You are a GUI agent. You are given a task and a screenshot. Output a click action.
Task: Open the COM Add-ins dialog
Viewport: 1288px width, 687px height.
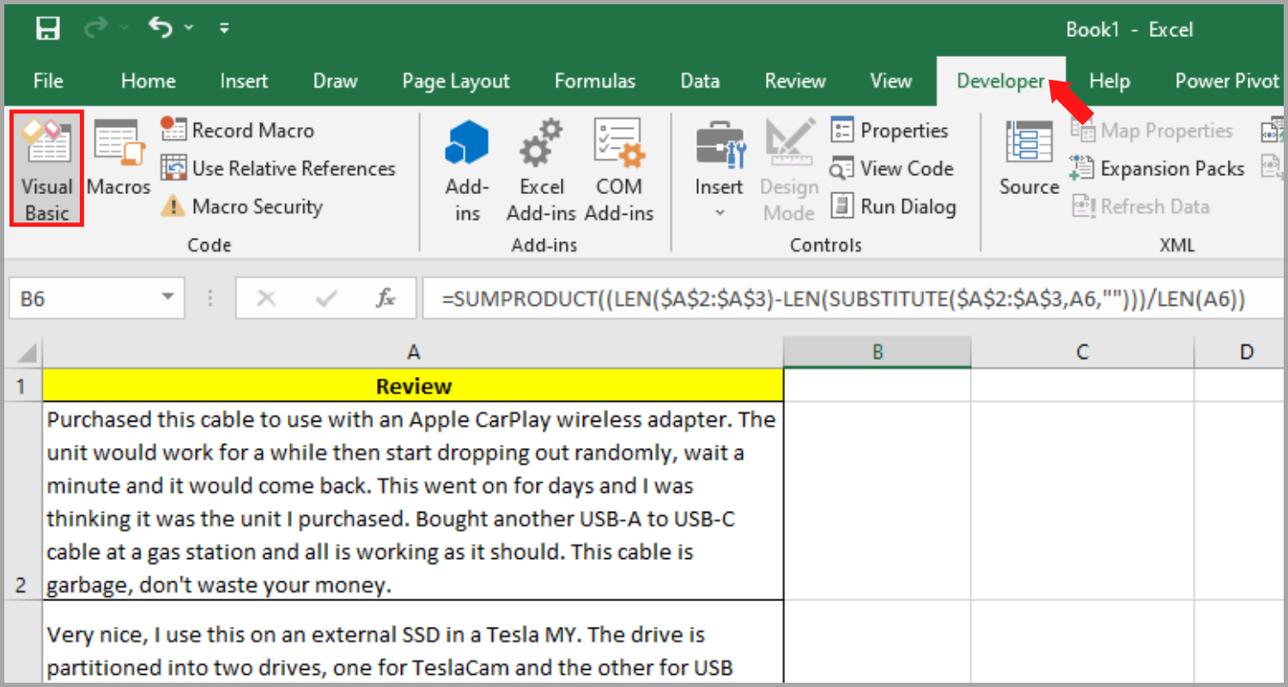pyautogui.click(x=619, y=167)
